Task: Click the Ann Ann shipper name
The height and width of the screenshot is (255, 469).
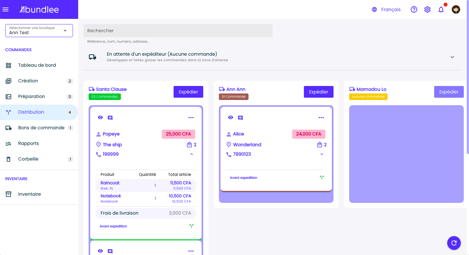Action: (x=236, y=89)
